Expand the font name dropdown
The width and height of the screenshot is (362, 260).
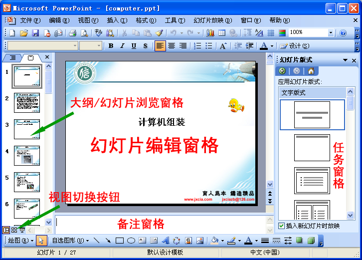coord(75,46)
